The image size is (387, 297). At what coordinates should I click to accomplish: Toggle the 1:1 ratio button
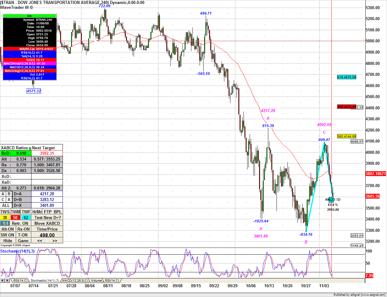point(5,223)
